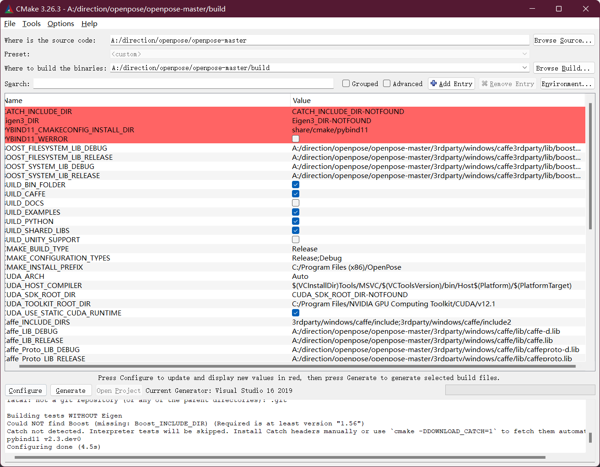The width and height of the screenshot is (600, 467).
Task: Click the output log horizontal scrollbar
Action: [280, 457]
